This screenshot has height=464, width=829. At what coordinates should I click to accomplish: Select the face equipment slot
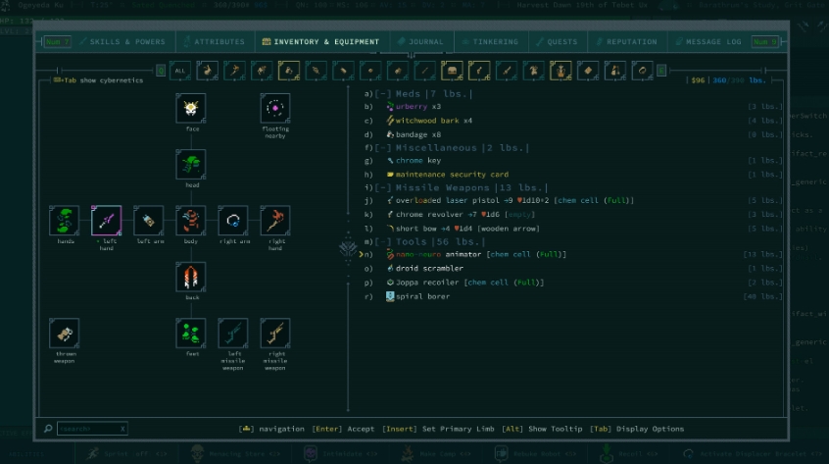click(x=191, y=108)
